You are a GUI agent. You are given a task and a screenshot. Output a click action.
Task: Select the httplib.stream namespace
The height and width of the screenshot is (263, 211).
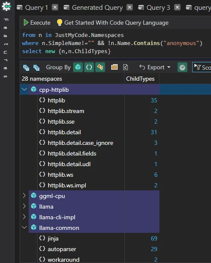pos(66,111)
